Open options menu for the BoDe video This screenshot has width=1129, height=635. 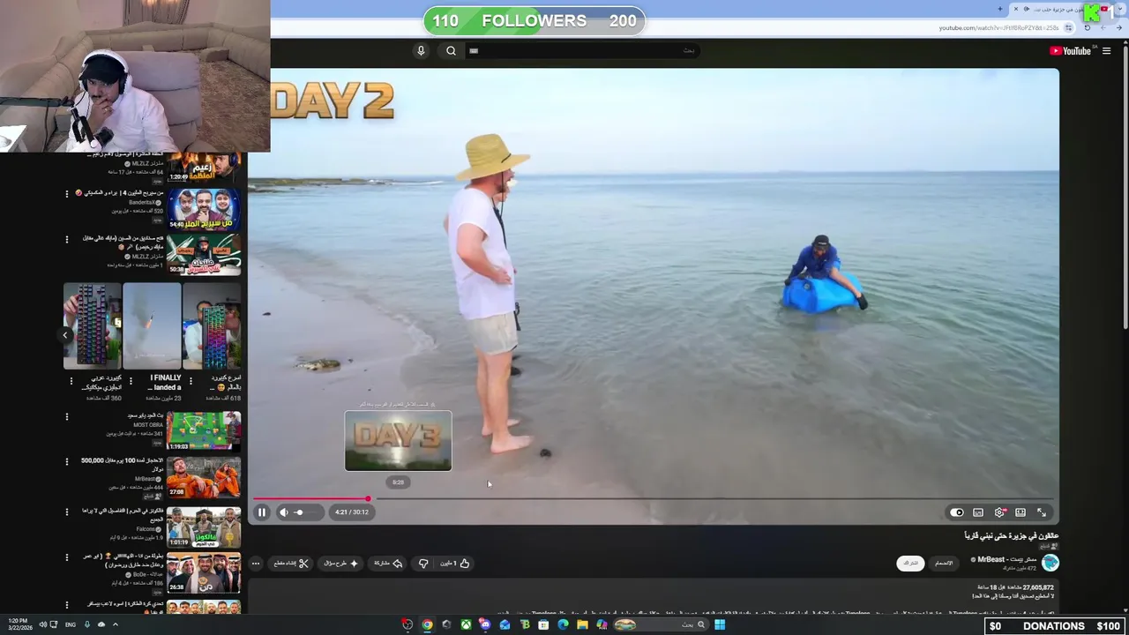pyautogui.click(x=66, y=557)
